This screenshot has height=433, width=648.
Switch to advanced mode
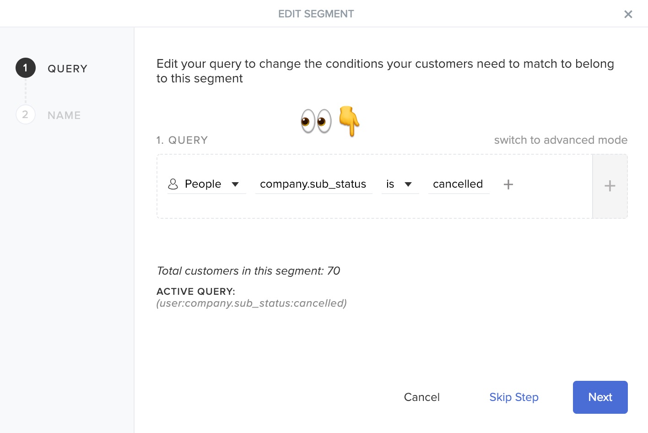(x=561, y=140)
